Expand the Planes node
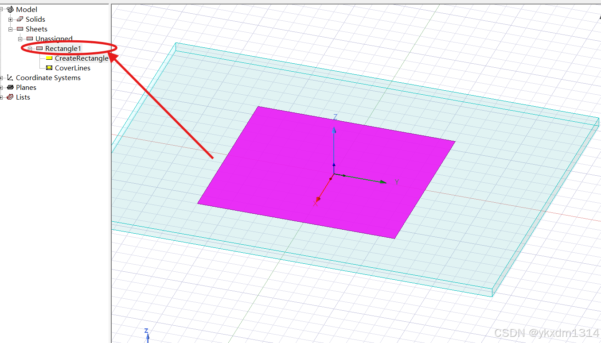The height and width of the screenshot is (343, 601). pos(1,88)
